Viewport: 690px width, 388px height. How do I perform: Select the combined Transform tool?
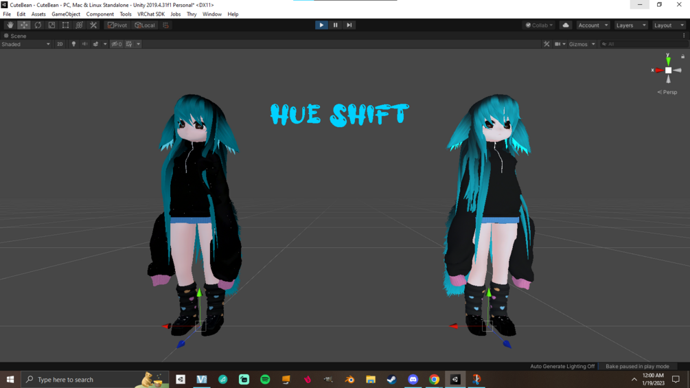click(x=79, y=25)
